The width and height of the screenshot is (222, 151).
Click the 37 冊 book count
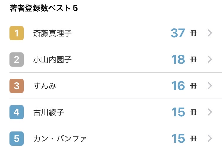point(183,33)
